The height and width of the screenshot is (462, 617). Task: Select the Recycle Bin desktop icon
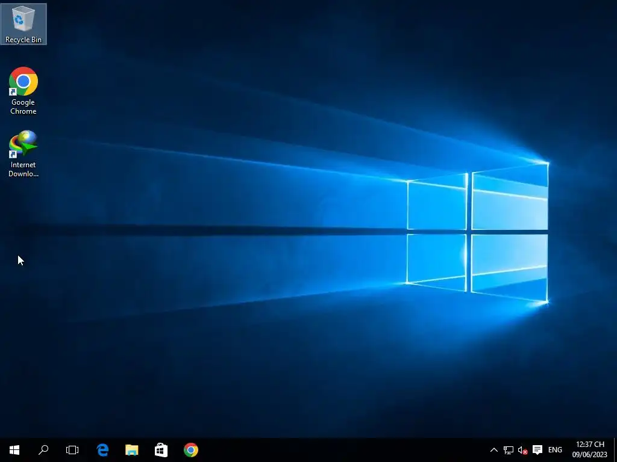[x=23, y=24]
